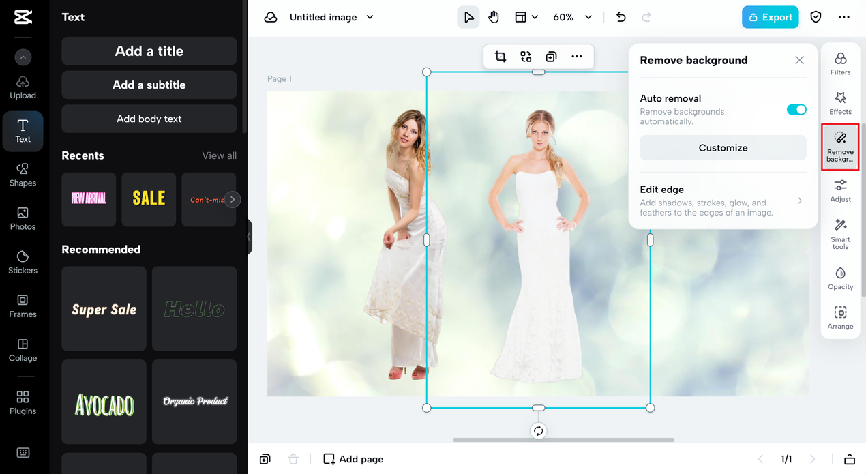
Task: Show more recent text styles arrow
Action: coord(233,200)
